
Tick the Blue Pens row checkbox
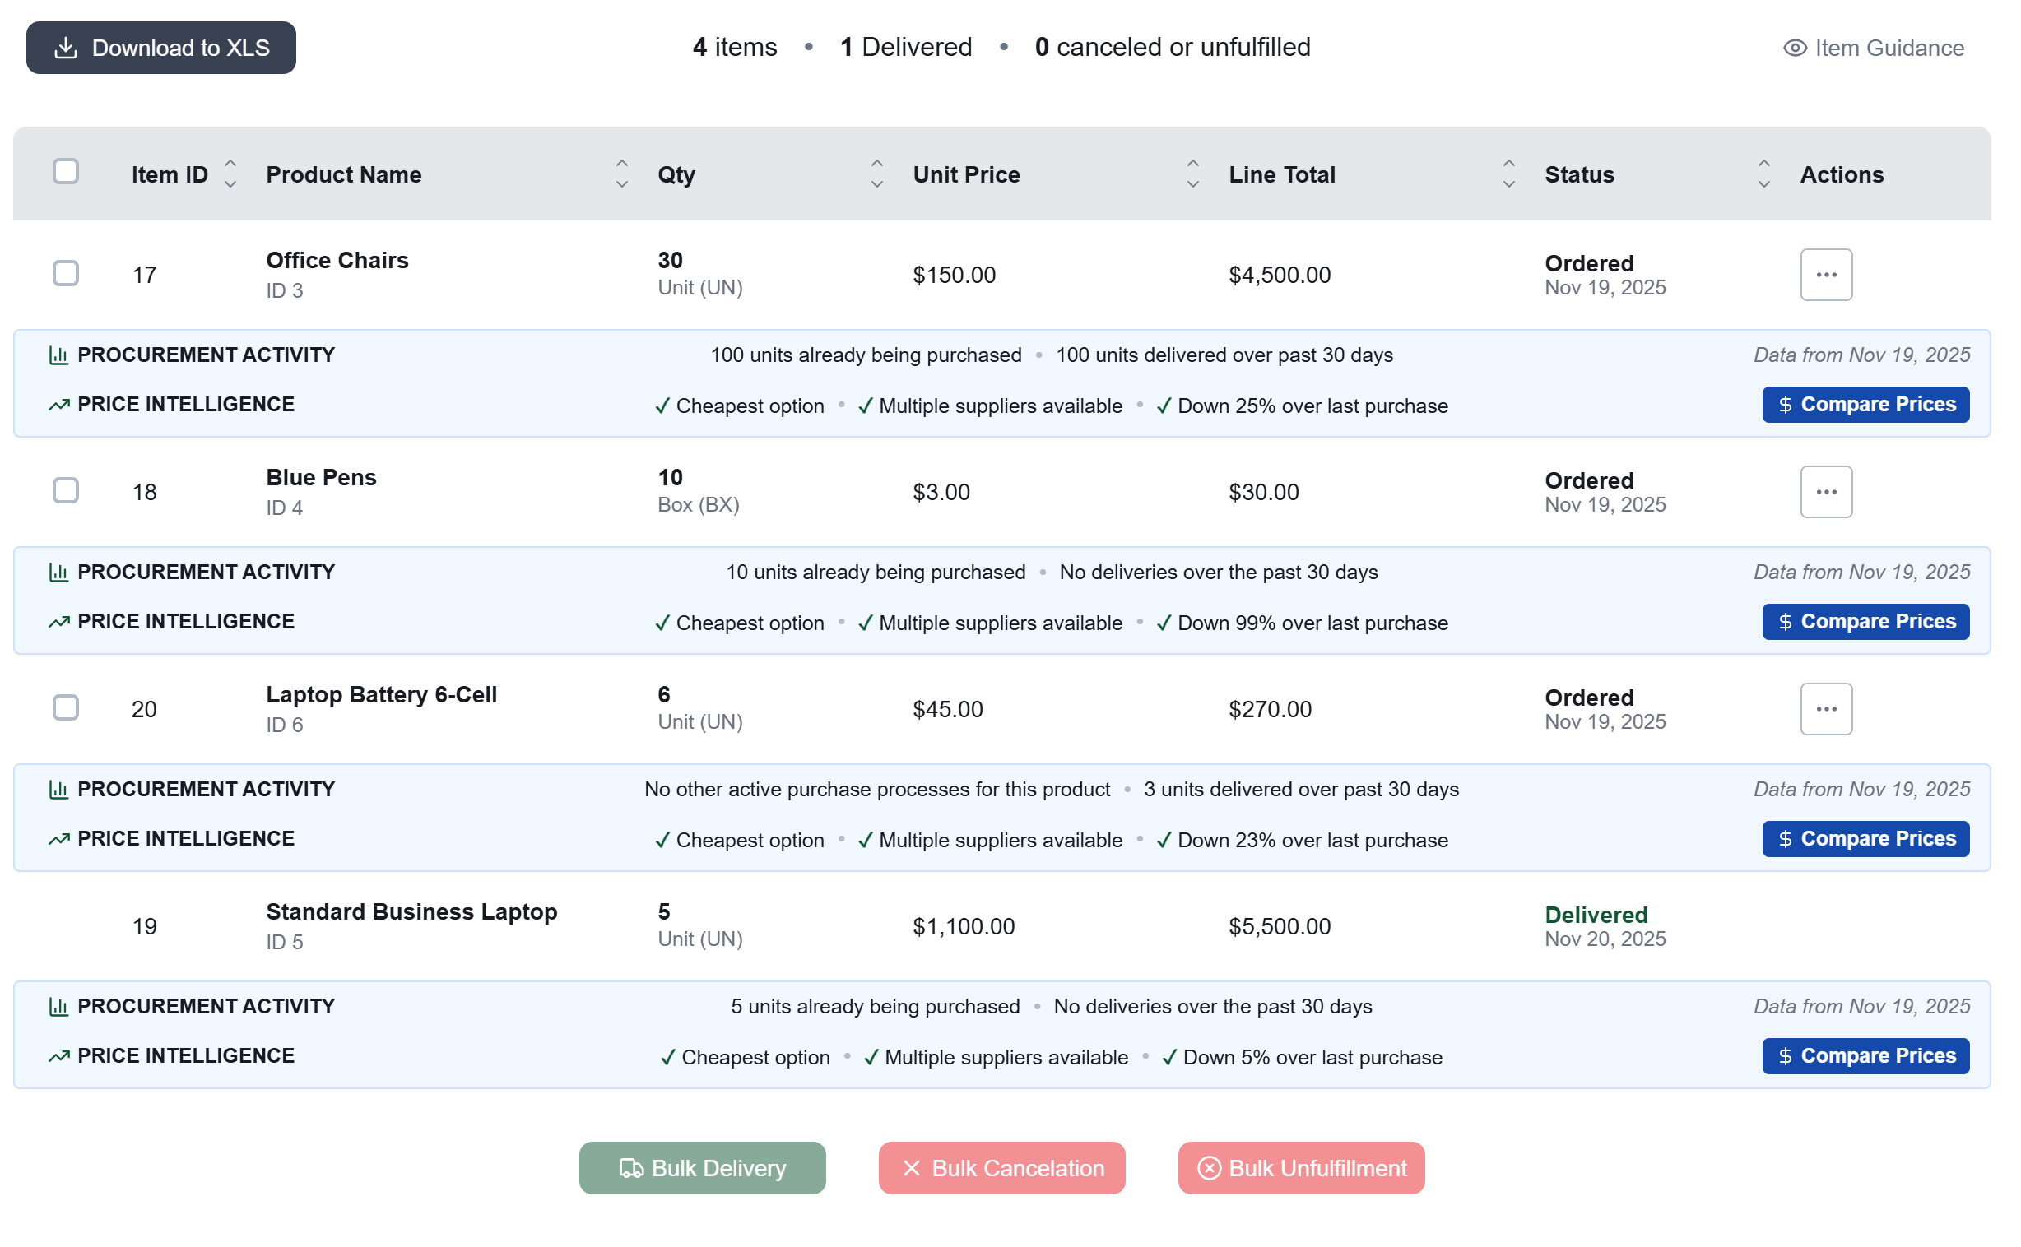[66, 492]
